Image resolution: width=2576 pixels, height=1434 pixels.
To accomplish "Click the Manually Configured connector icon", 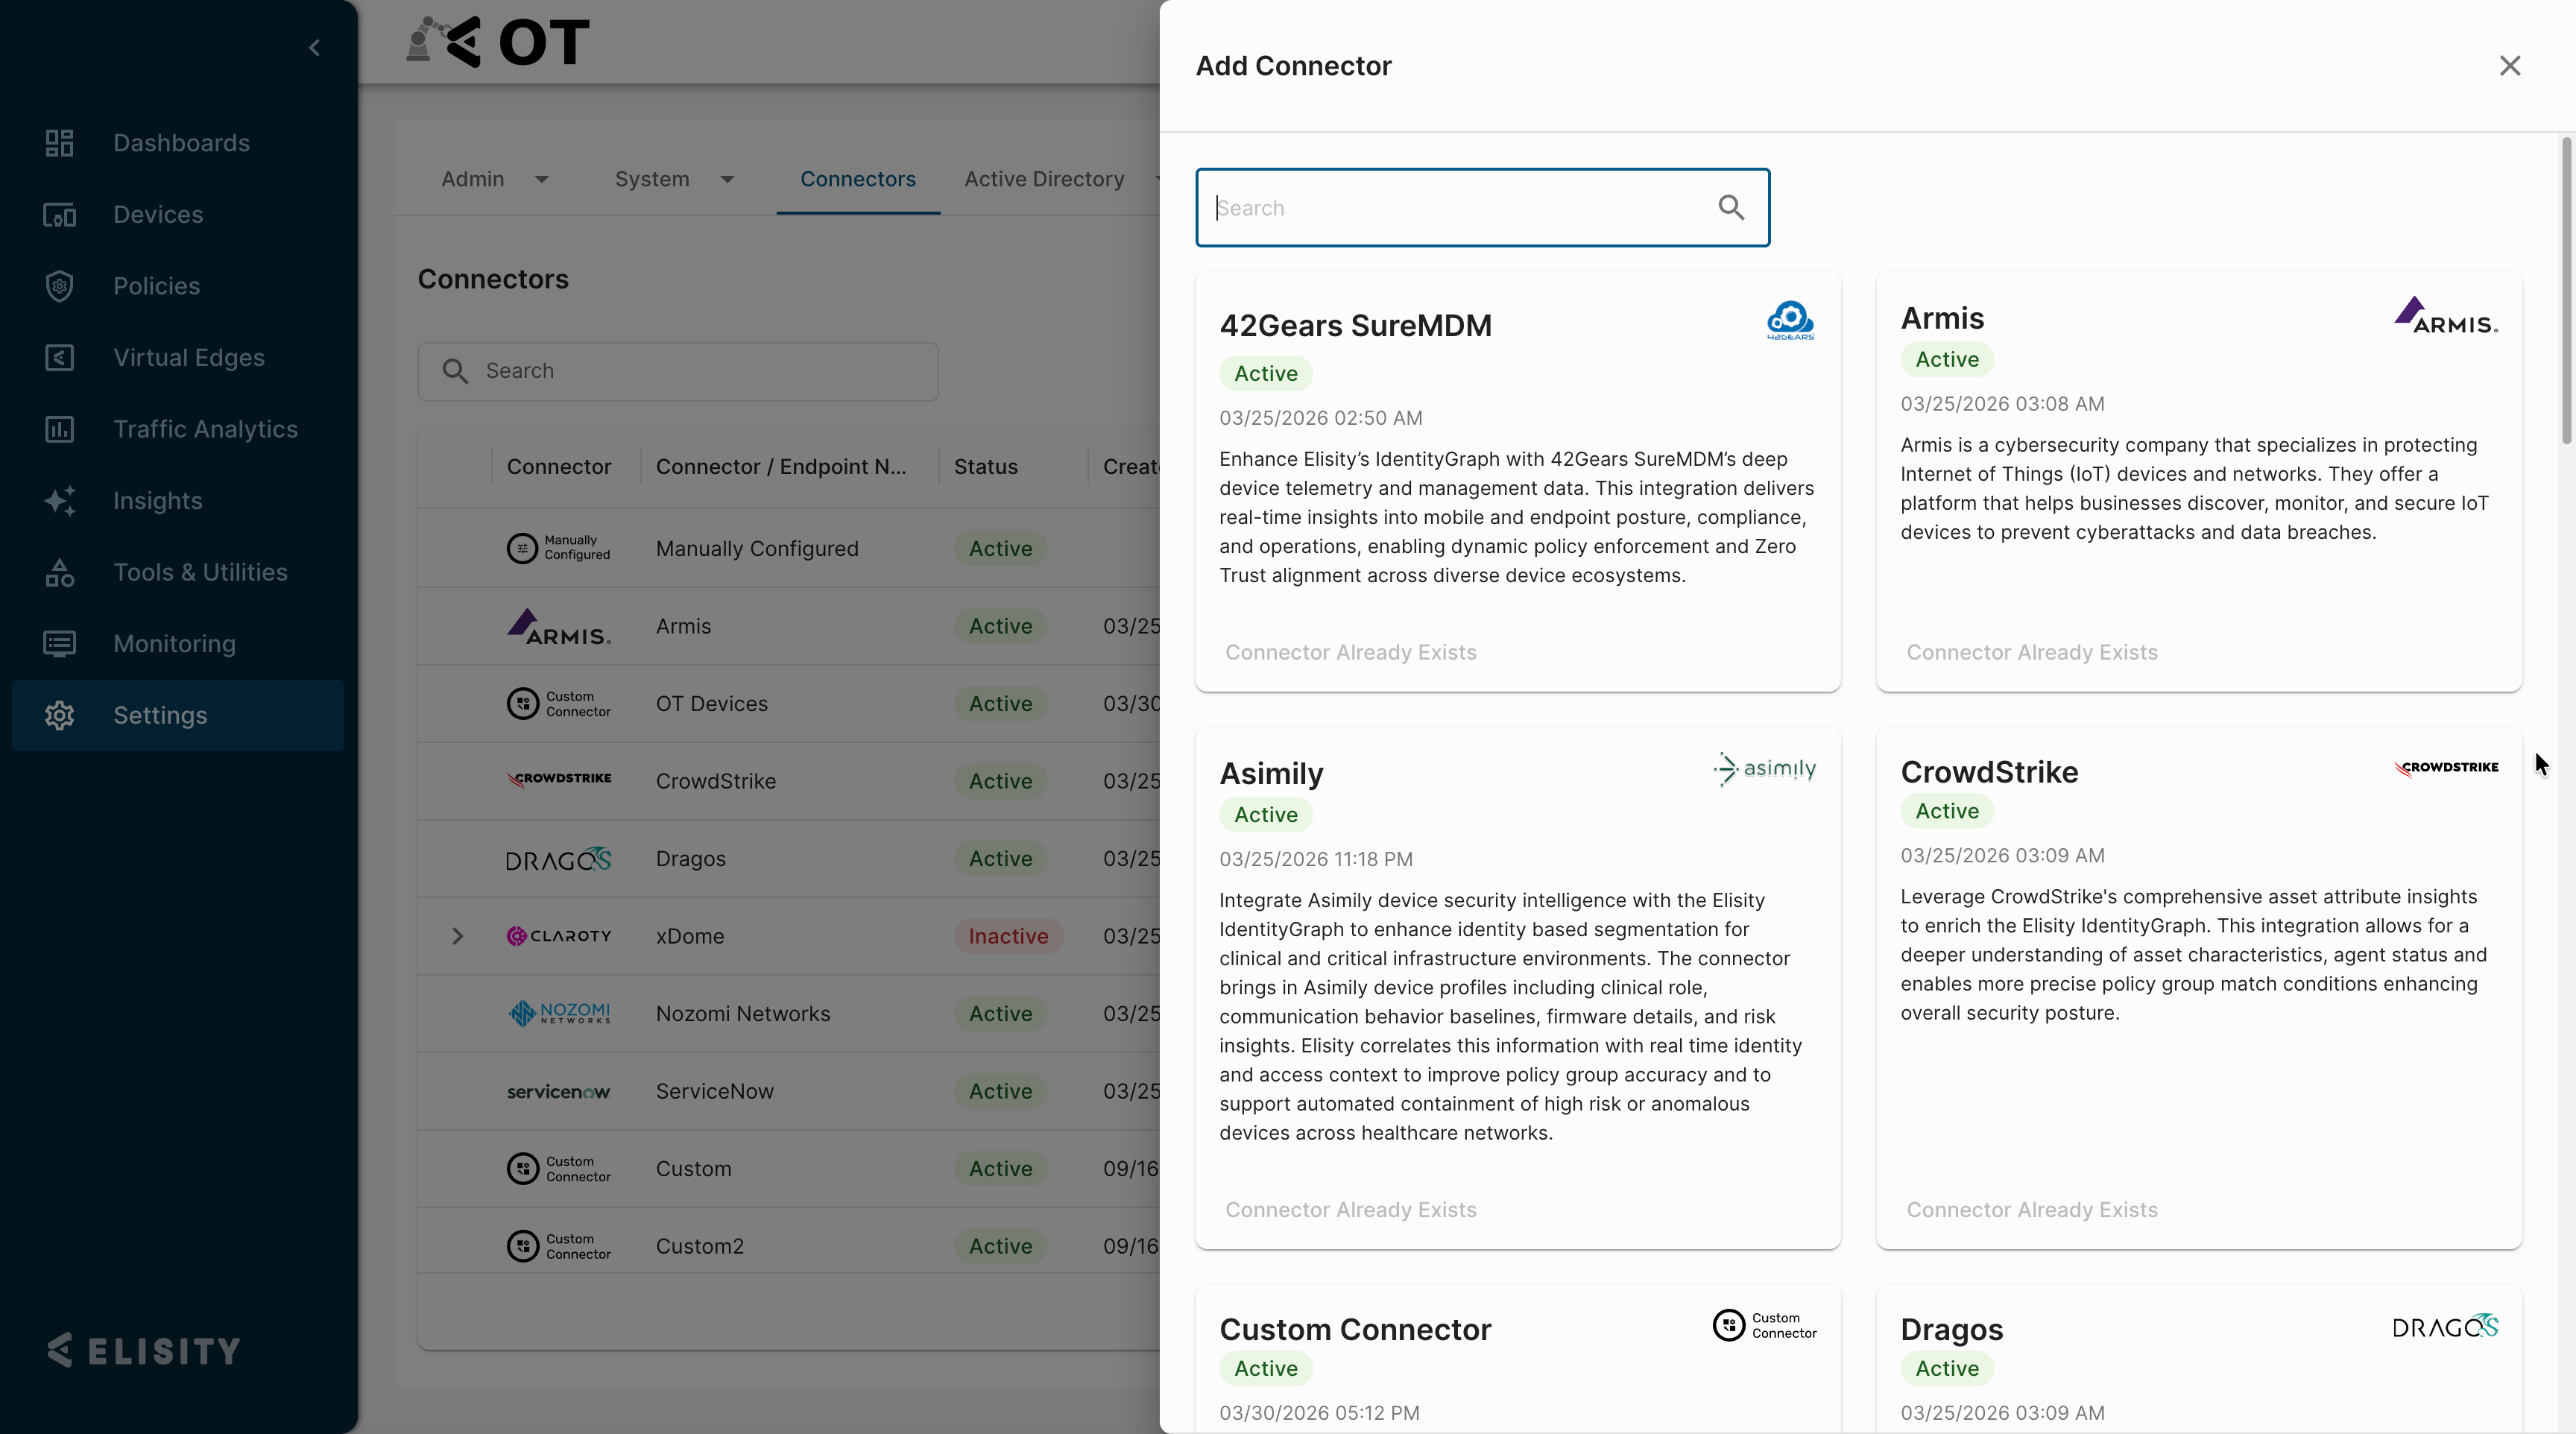I will 558,548.
